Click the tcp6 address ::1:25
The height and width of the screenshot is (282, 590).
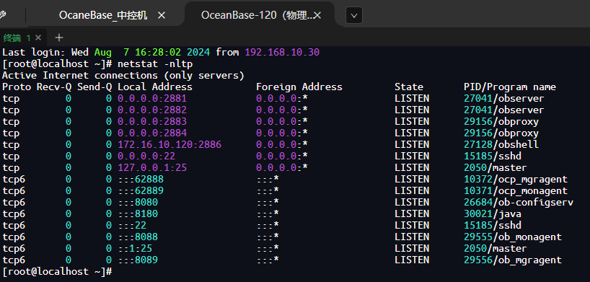click(x=135, y=248)
